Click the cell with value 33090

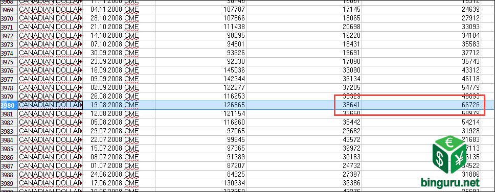[304, 70]
